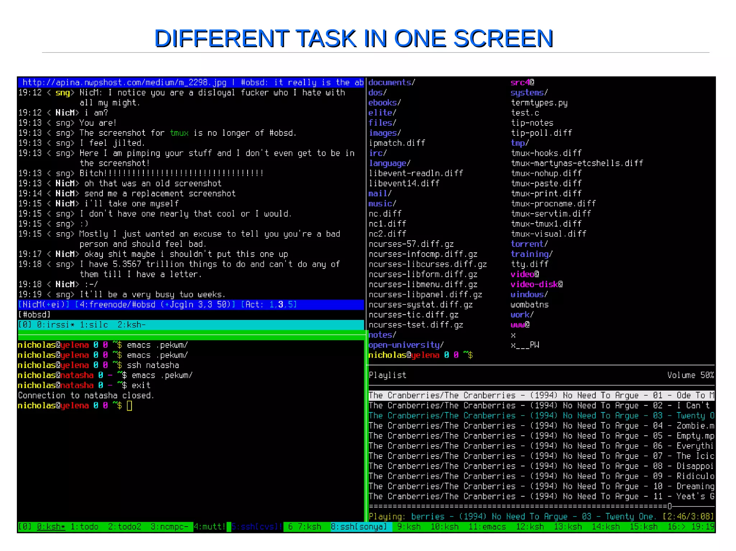This screenshot has height=551, width=736.
Task: Select the 1:silc window in inner tmux
Action: pyautogui.click(x=94, y=325)
